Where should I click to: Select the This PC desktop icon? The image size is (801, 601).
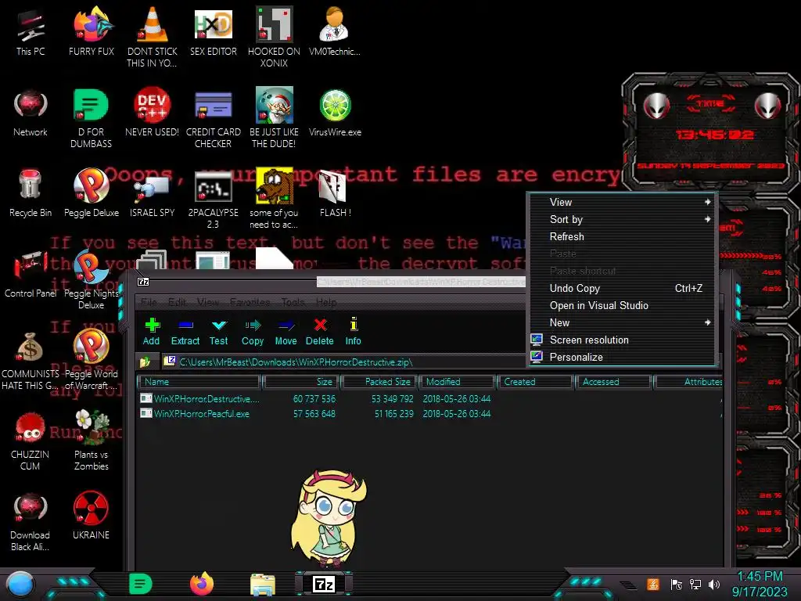pos(31,31)
